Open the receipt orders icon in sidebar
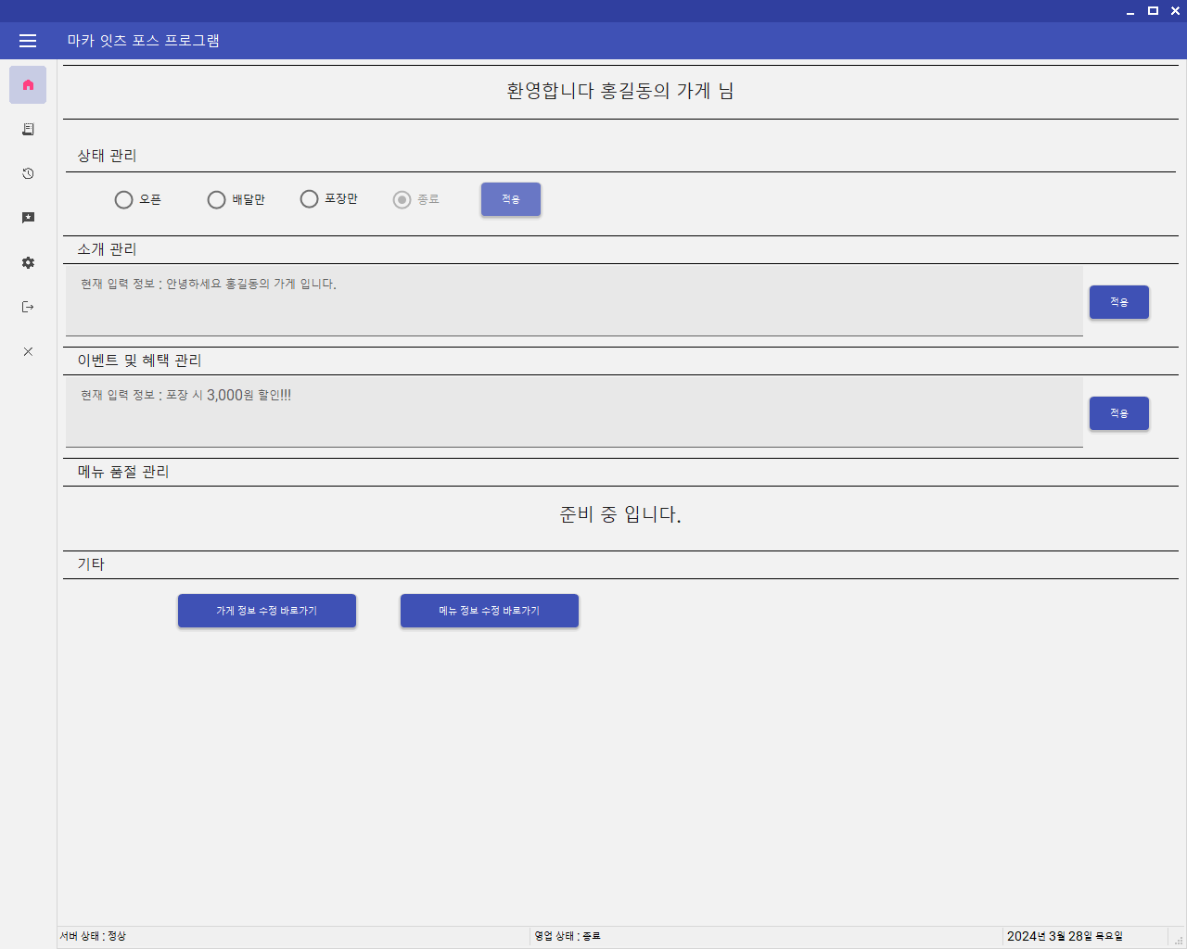Image resolution: width=1187 pixels, height=949 pixels. point(28,130)
